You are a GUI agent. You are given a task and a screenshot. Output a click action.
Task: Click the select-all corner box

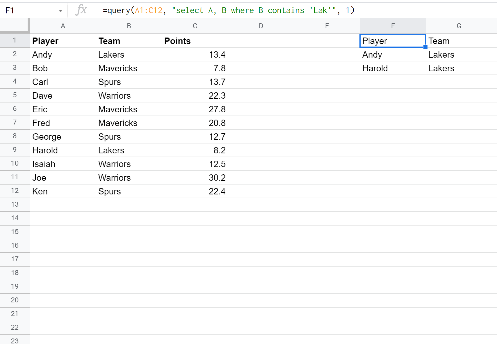15,26
